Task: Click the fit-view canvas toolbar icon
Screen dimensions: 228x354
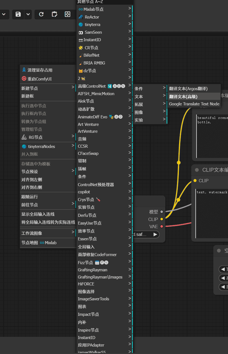Action: point(67,14)
